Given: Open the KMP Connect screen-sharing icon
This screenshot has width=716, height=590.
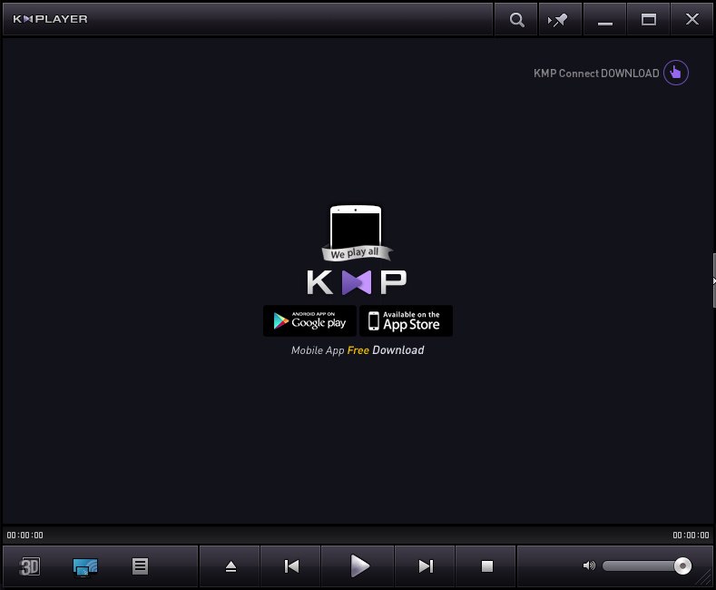Looking at the screenshot, I should (85, 567).
